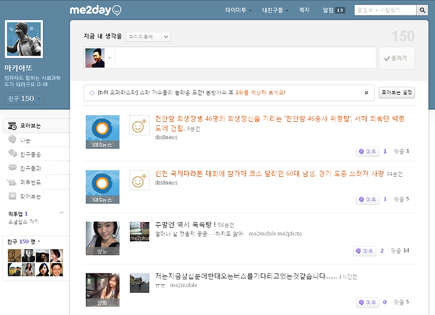
Task: Open 알림 notifications with 13 badge
Action: coord(333,10)
